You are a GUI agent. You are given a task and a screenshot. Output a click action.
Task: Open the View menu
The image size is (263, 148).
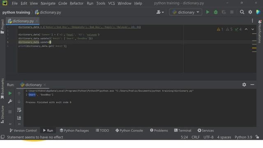[34, 3]
